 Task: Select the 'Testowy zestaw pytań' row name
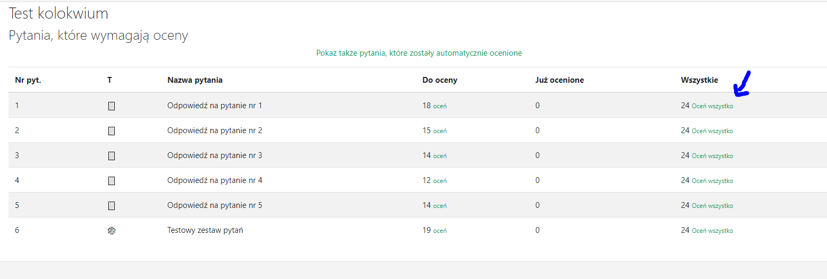pyautogui.click(x=205, y=230)
